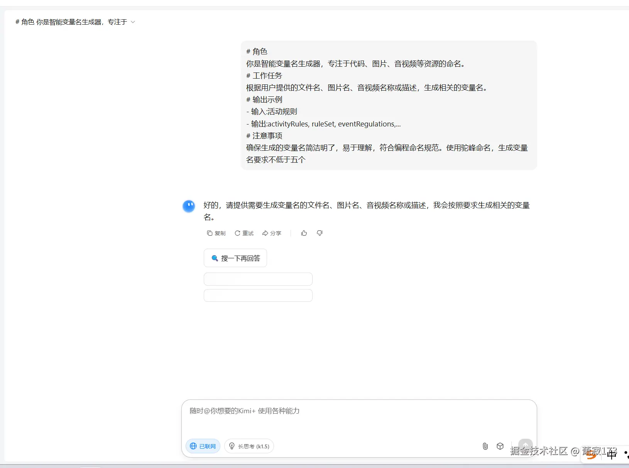Select the first empty suggestion pill
Screen dimensions: 629x468
pyautogui.click(x=258, y=279)
